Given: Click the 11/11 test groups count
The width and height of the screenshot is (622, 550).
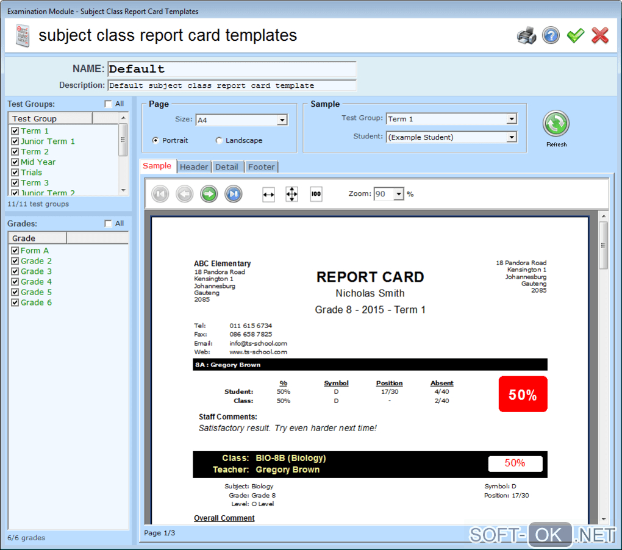Looking at the screenshot, I should tap(38, 204).
